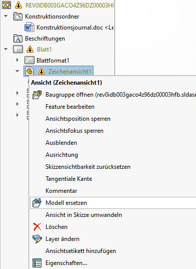This screenshot has width=196, height=269.
Task: Choose Ansichtsposition sperren in the menu
Action: pyautogui.click(x=78, y=119)
